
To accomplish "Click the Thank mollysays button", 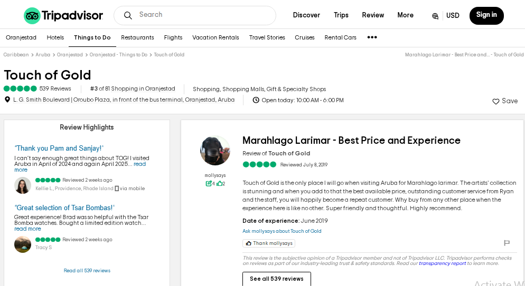I will click(x=269, y=243).
